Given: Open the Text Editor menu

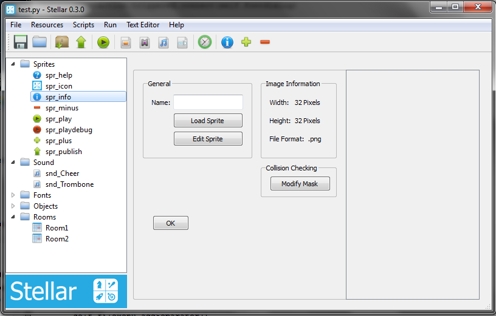Looking at the screenshot, I should point(143,25).
